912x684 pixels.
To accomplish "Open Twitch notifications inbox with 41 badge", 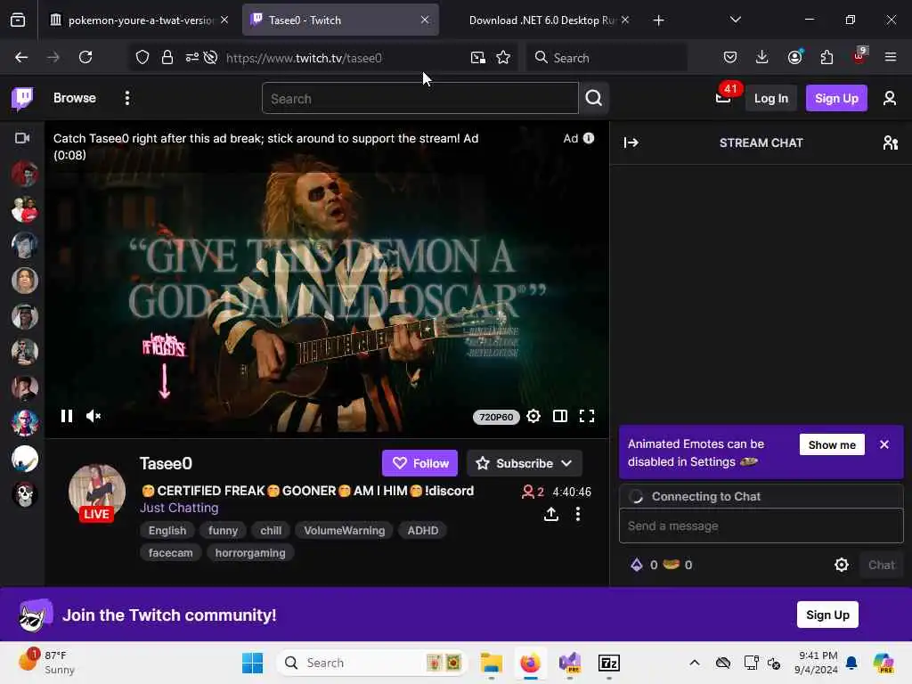I will (x=723, y=97).
